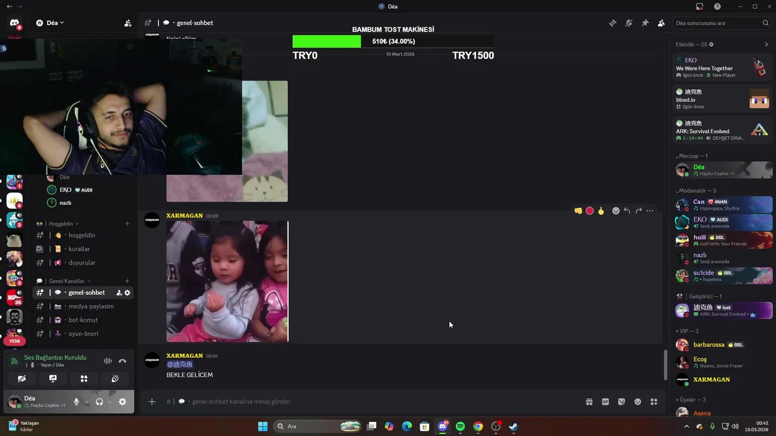The width and height of the screenshot is (776, 436).
Task: Click the chat message scrollbar thumb
Action: [x=665, y=365]
